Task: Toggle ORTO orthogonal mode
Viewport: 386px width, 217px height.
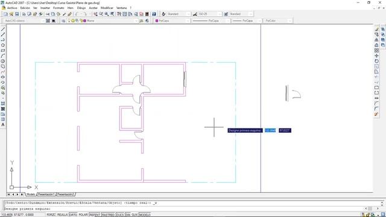Action: [x=73, y=215]
